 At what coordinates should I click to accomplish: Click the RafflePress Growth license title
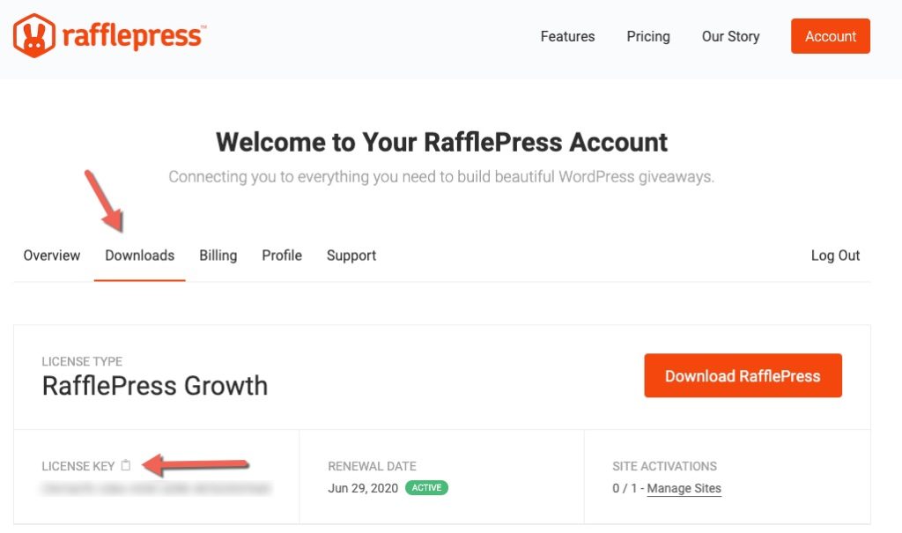click(155, 386)
